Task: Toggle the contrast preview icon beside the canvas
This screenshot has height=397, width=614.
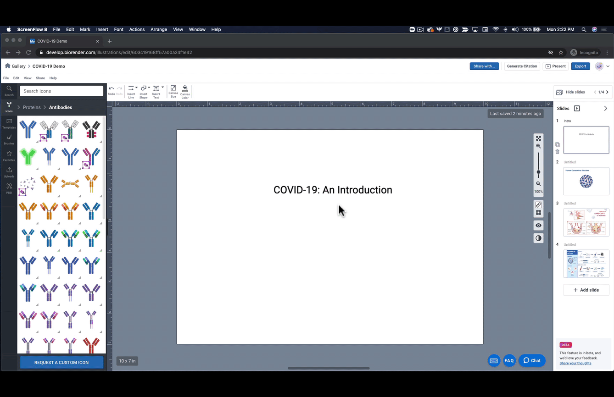Action: [x=538, y=238]
